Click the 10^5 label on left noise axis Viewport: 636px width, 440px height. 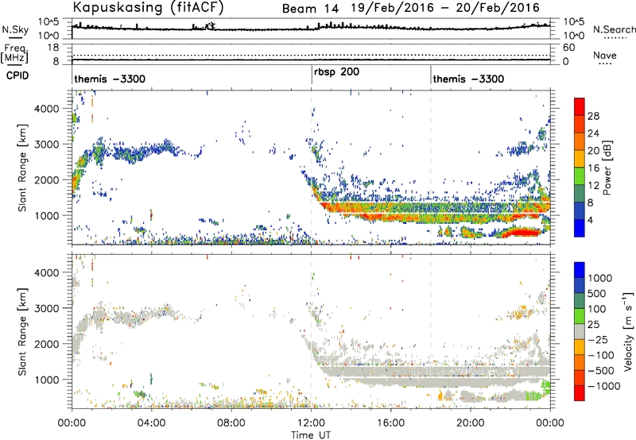coord(48,22)
